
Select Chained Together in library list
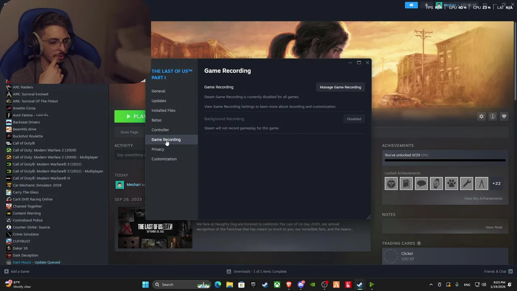pyautogui.click(x=27, y=206)
